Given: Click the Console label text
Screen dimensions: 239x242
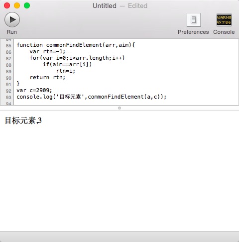Looking at the screenshot, I should (x=224, y=32).
